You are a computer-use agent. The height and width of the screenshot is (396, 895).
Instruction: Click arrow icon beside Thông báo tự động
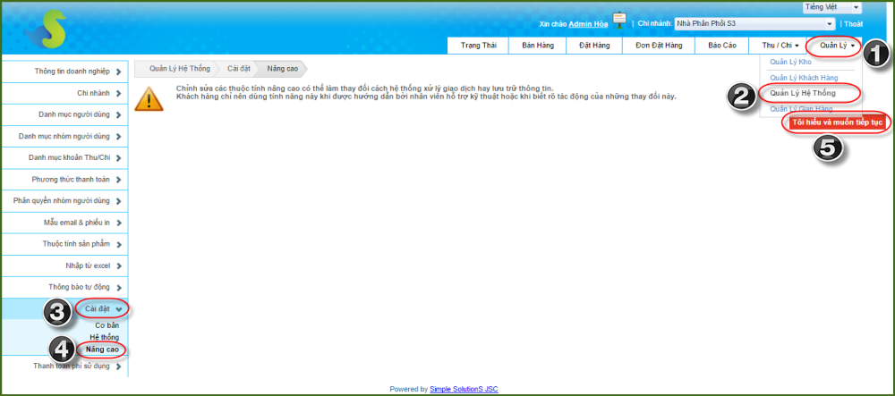(x=118, y=286)
